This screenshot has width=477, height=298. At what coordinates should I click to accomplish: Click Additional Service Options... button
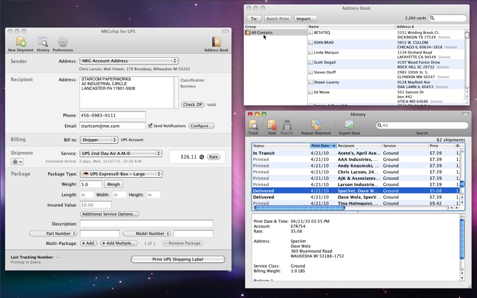coord(110,214)
